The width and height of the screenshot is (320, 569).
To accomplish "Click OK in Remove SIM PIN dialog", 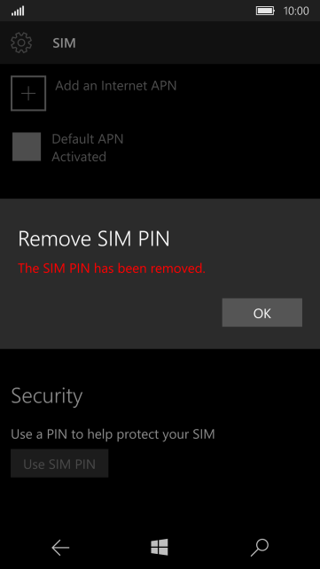I will tap(262, 313).
